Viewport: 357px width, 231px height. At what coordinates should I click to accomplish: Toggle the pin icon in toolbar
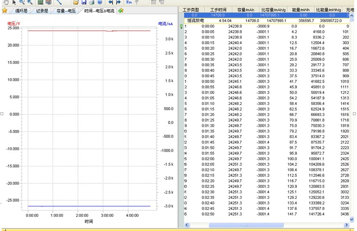pos(137,2)
